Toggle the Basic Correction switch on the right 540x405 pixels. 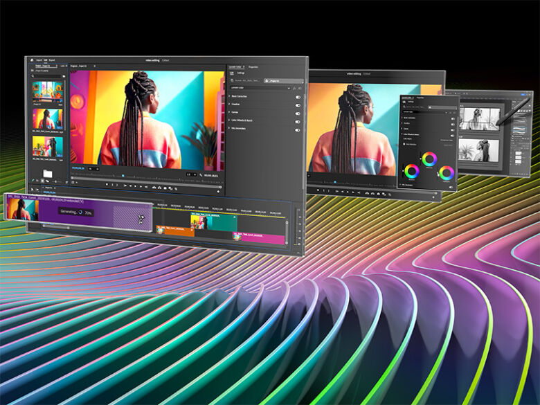tap(298, 98)
